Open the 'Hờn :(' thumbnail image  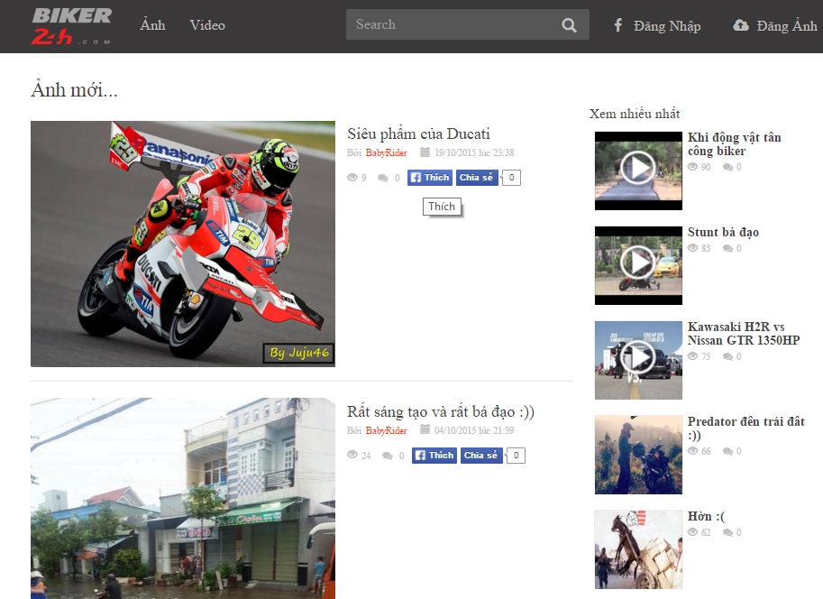tap(638, 549)
